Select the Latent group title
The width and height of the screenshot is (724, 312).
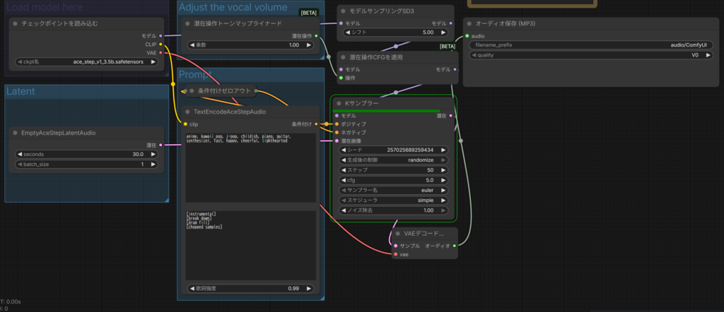21,91
